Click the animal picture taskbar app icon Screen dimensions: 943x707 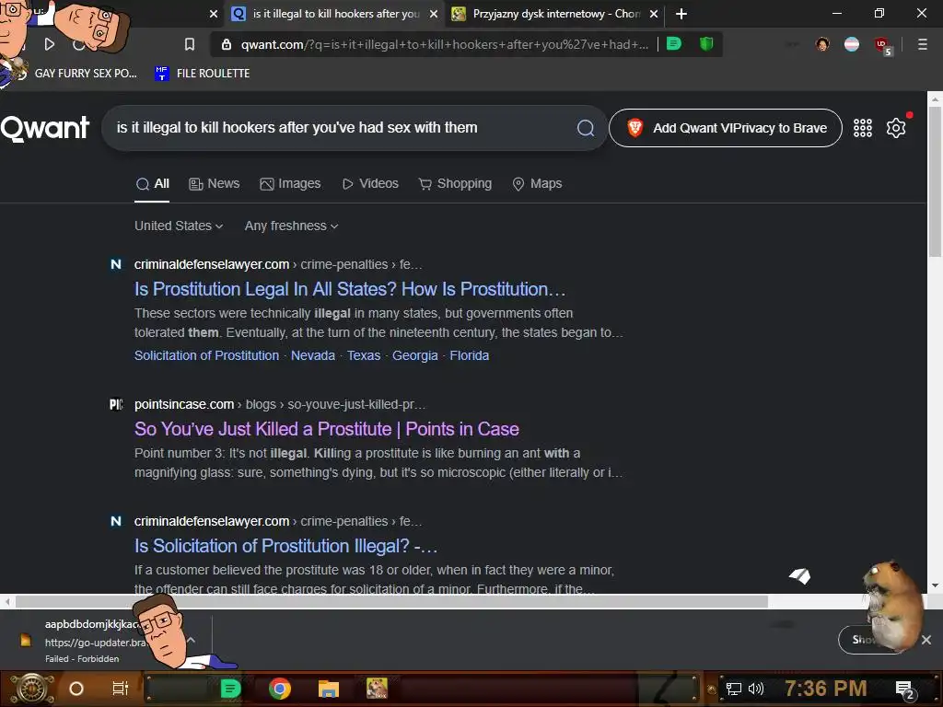tap(377, 689)
